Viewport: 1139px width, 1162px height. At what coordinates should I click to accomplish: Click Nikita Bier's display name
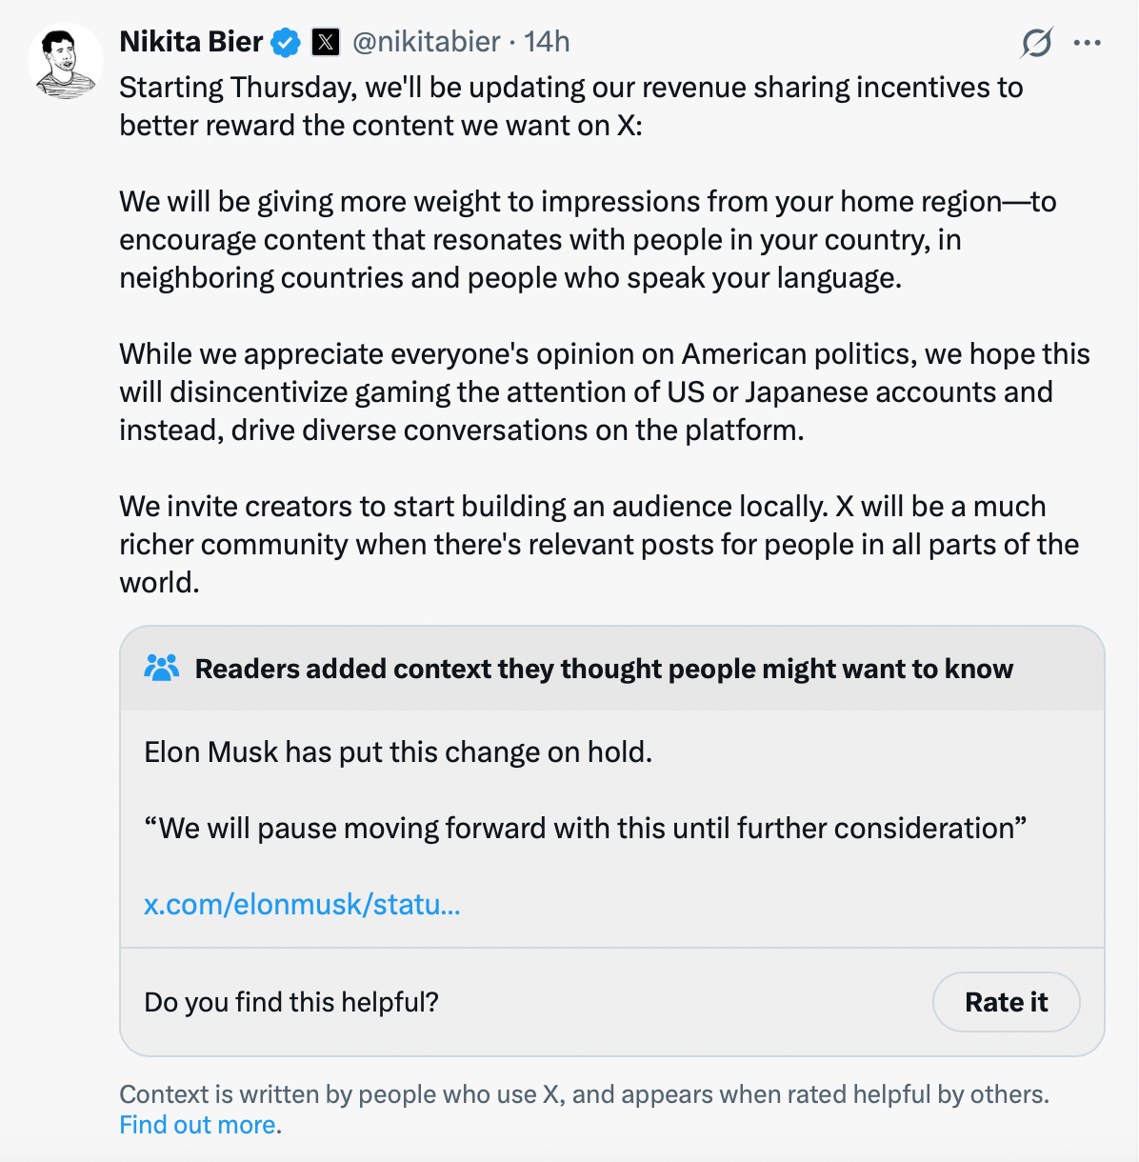[190, 42]
